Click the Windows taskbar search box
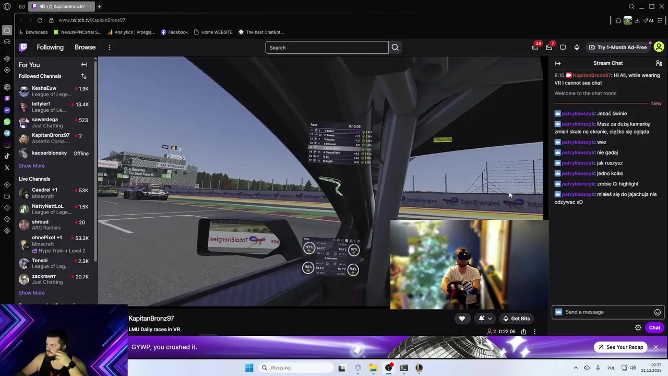 pyautogui.click(x=296, y=368)
